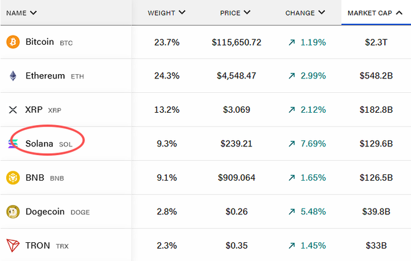This screenshot has width=411, height=261.
Task: Click the XRP logo icon
Action: point(12,110)
